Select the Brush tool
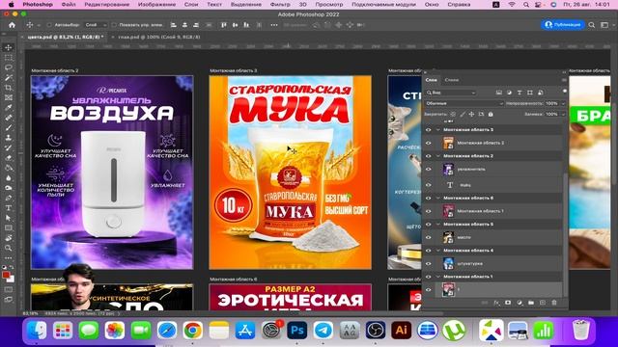 coord(9,128)
